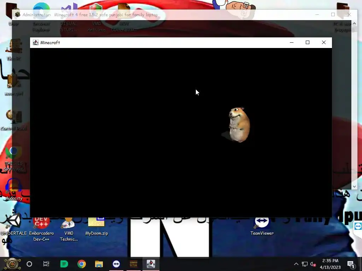The height and width of the screenshot is (271, 362).
Task: Open File Explorer from the taskbar
Action: (x=99, y=264)
